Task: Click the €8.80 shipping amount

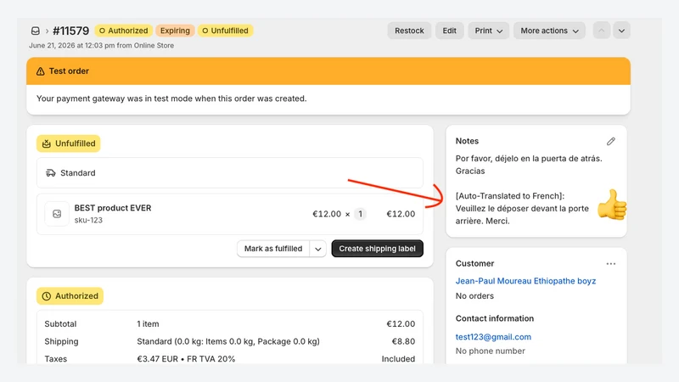Action: 403,341
